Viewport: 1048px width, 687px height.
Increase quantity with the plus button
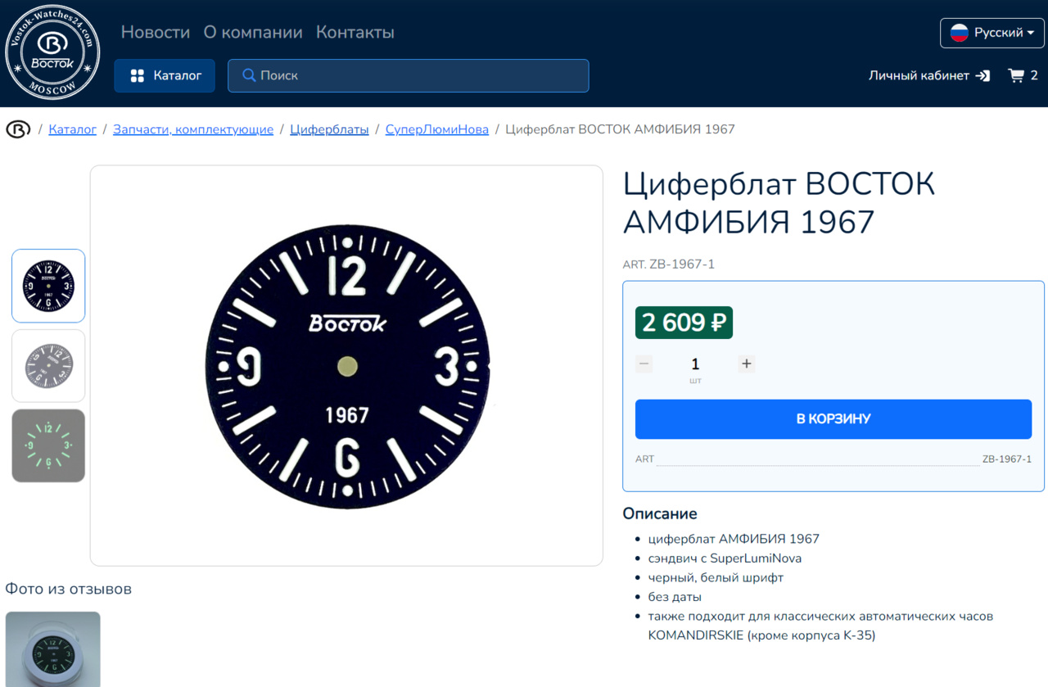click(746, 364)
